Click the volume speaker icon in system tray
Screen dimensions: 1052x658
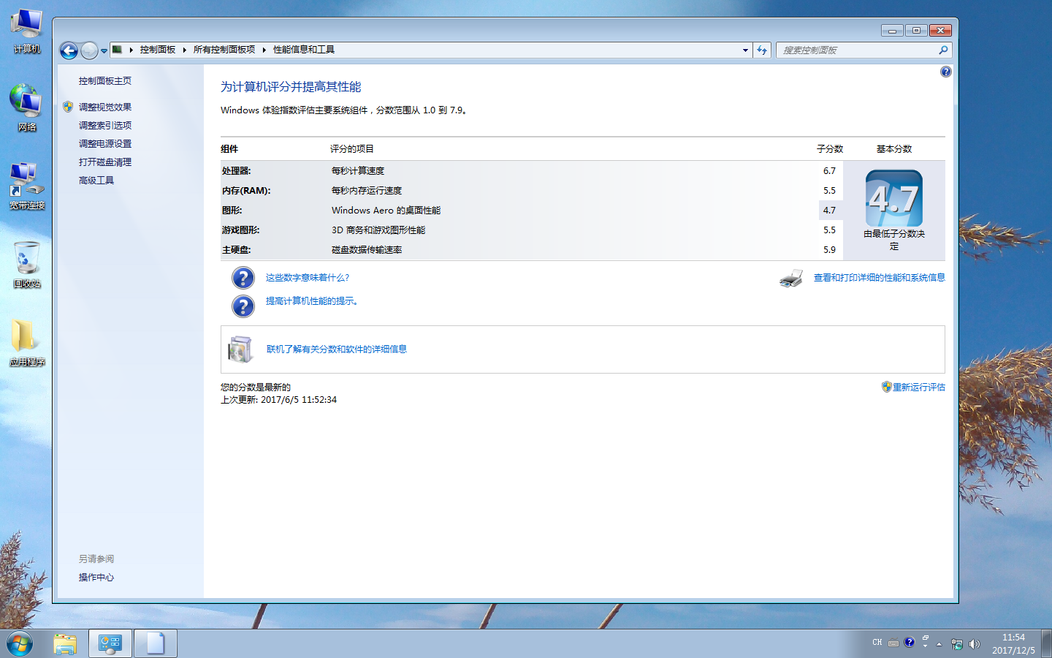click(974, 644)
